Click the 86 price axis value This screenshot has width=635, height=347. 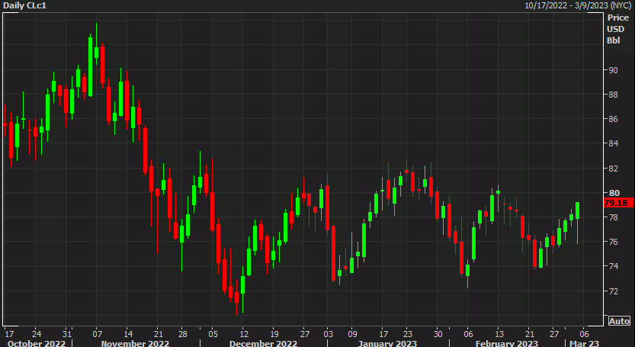coord(614,119)
